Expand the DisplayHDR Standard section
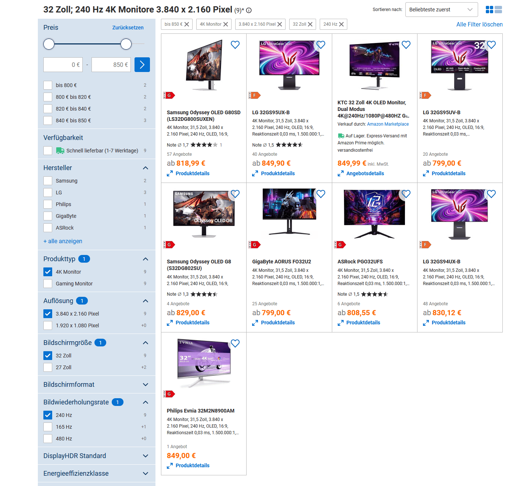Viewport: 527px width, 486px height. point(146,456)
